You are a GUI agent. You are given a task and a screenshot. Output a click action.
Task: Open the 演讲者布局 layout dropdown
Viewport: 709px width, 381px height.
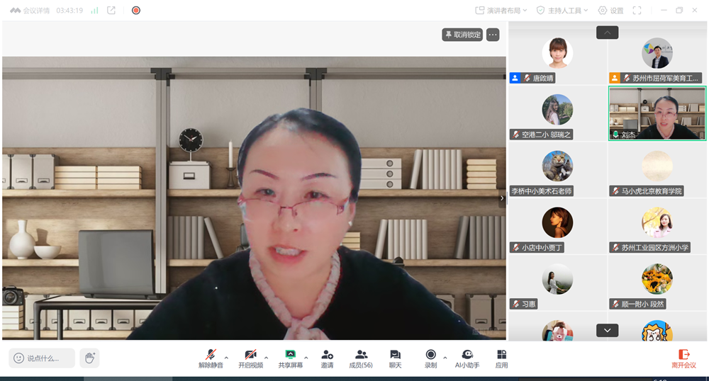(502, 11)
